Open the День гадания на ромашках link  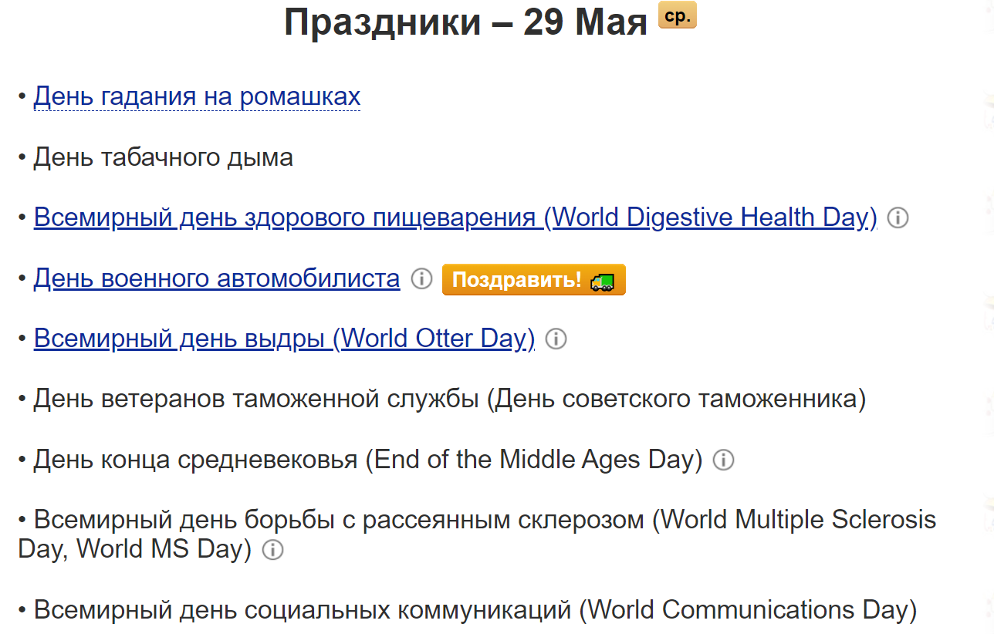pos(196,96)
